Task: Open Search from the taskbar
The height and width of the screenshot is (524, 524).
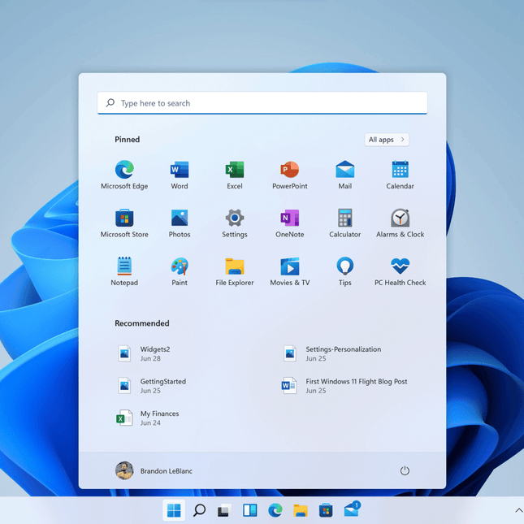Action: tap(199, 510)
